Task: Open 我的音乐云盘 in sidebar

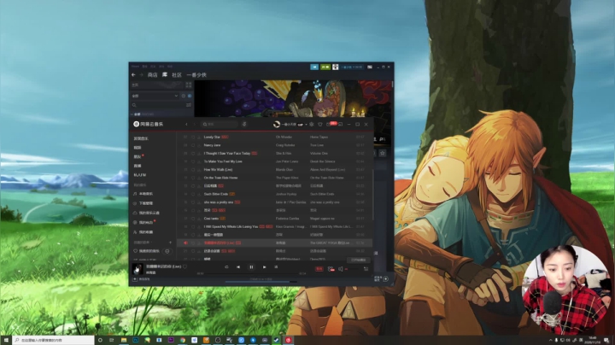Action: 146,213
